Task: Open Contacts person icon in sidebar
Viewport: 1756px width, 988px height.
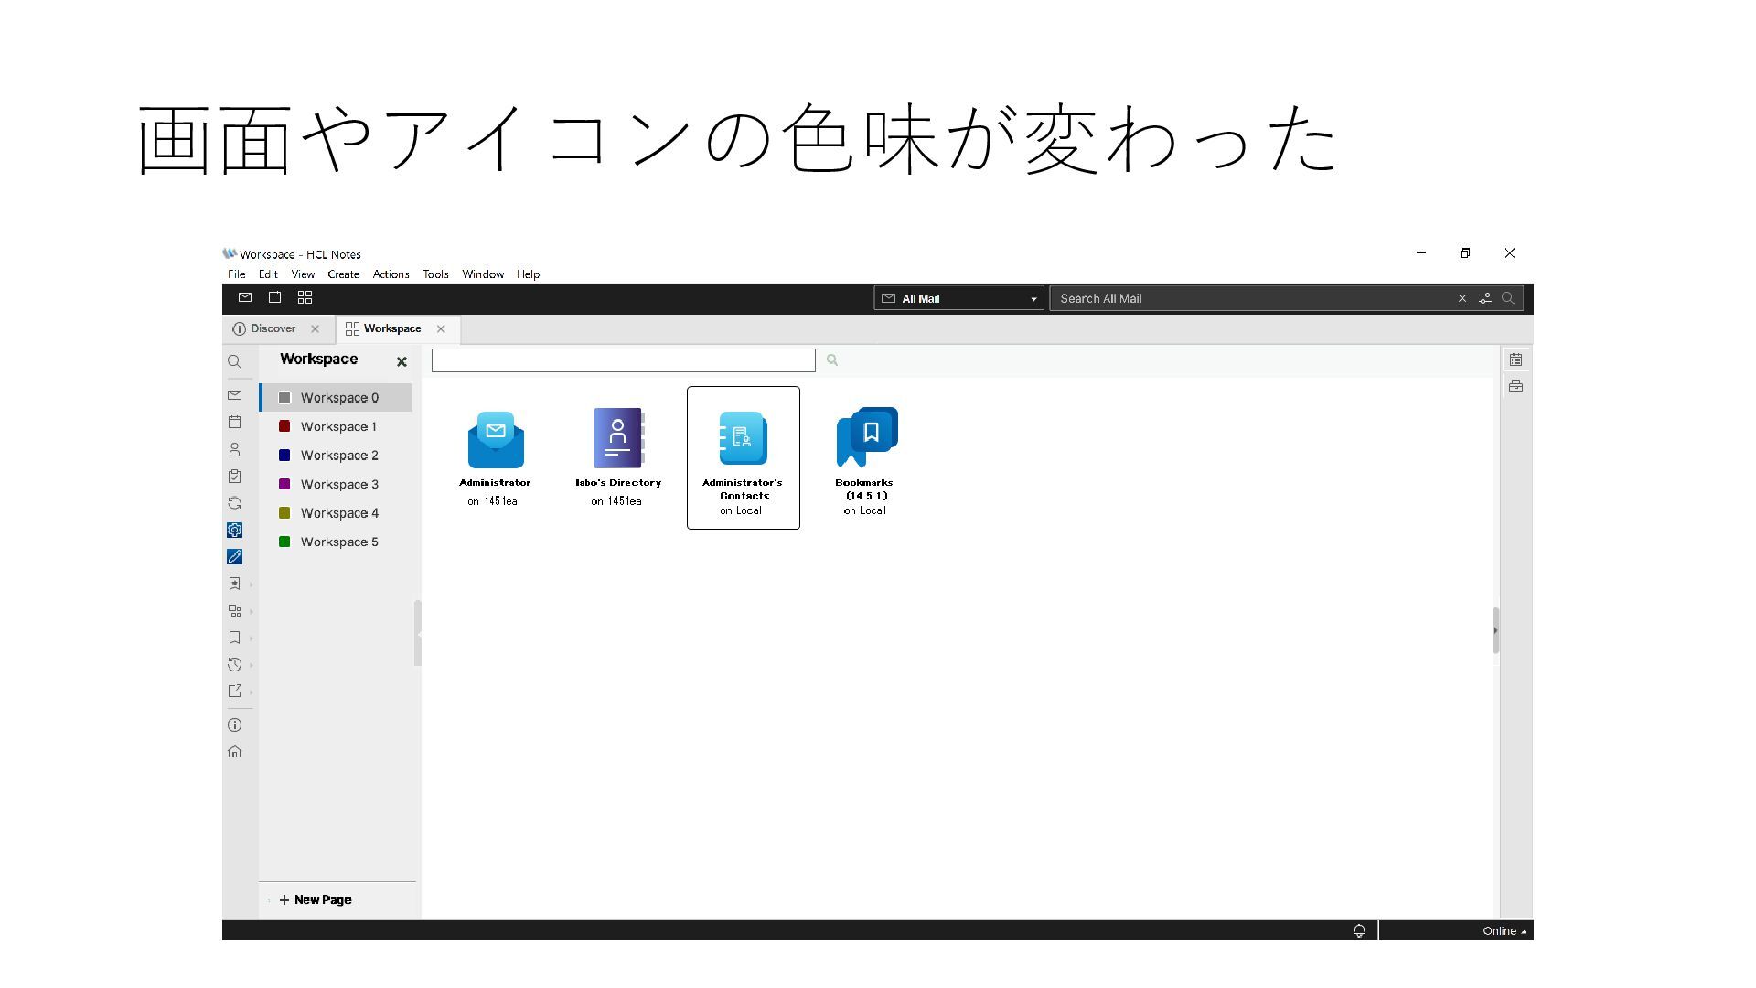Action: tap(235, 449)
